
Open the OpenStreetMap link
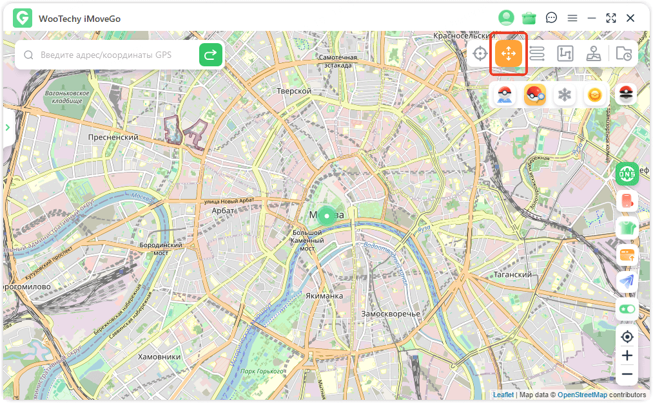coord(582,395)
